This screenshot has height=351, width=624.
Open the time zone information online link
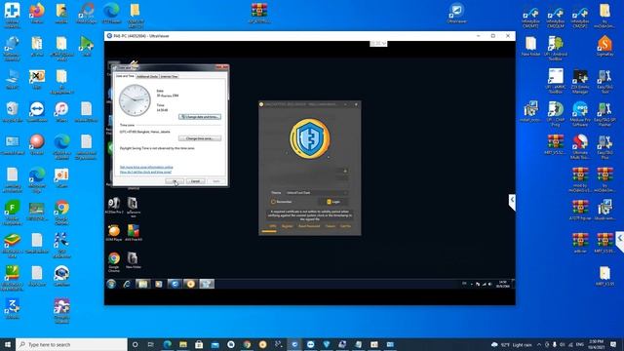pyautogui.click(x=146, y=167)
